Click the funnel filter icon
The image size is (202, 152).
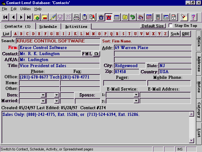pos(183,17)
